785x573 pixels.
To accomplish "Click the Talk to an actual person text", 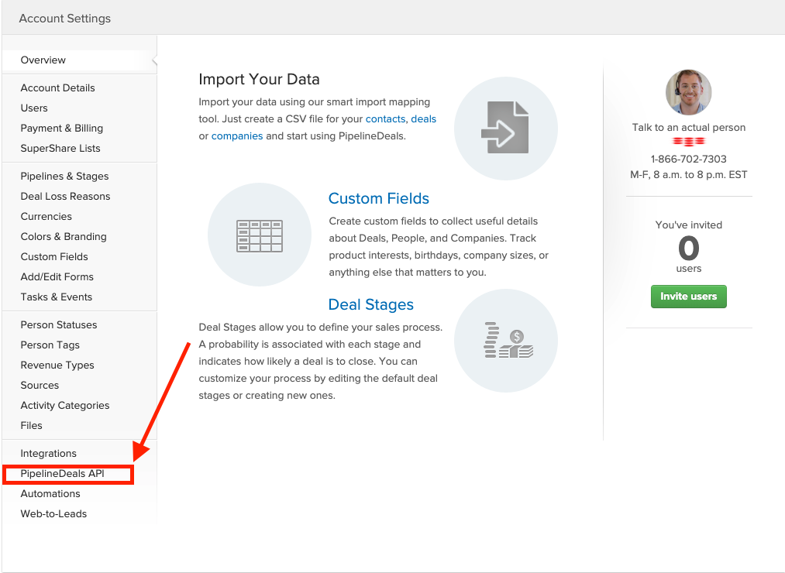I will [688, 128].
